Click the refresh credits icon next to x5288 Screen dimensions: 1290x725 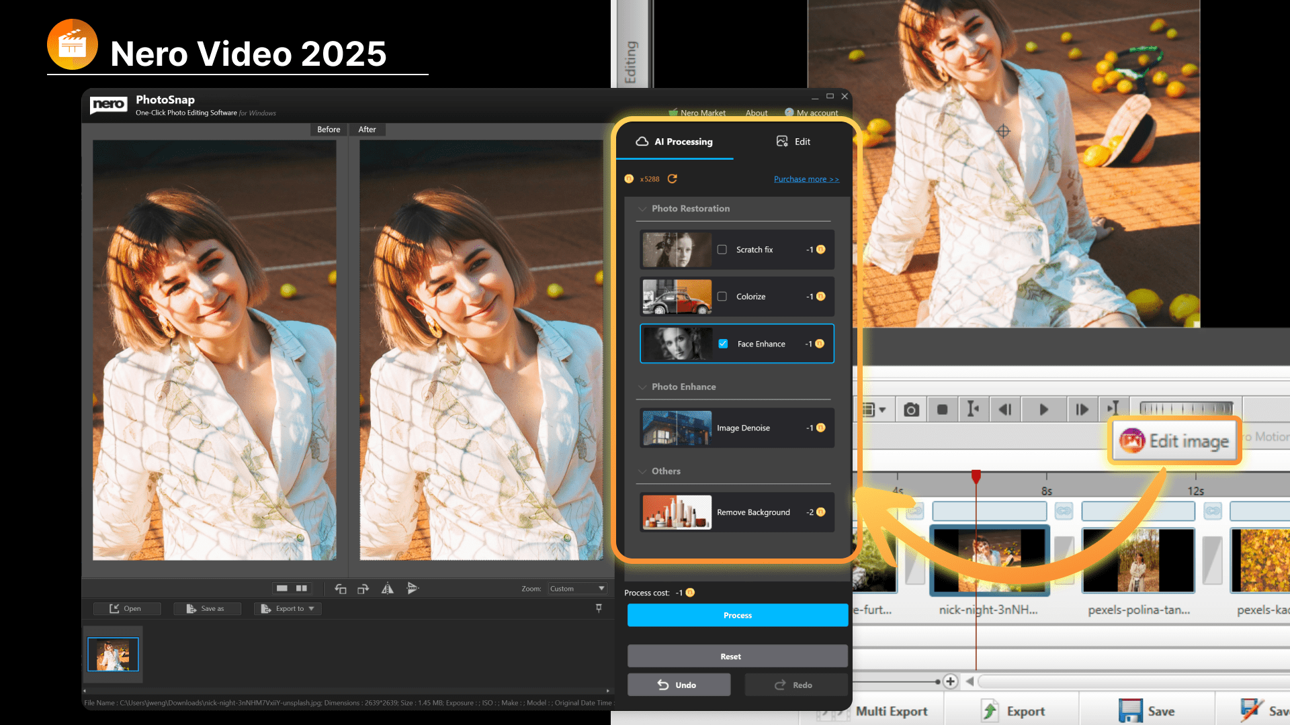click(x=672, y=179)
